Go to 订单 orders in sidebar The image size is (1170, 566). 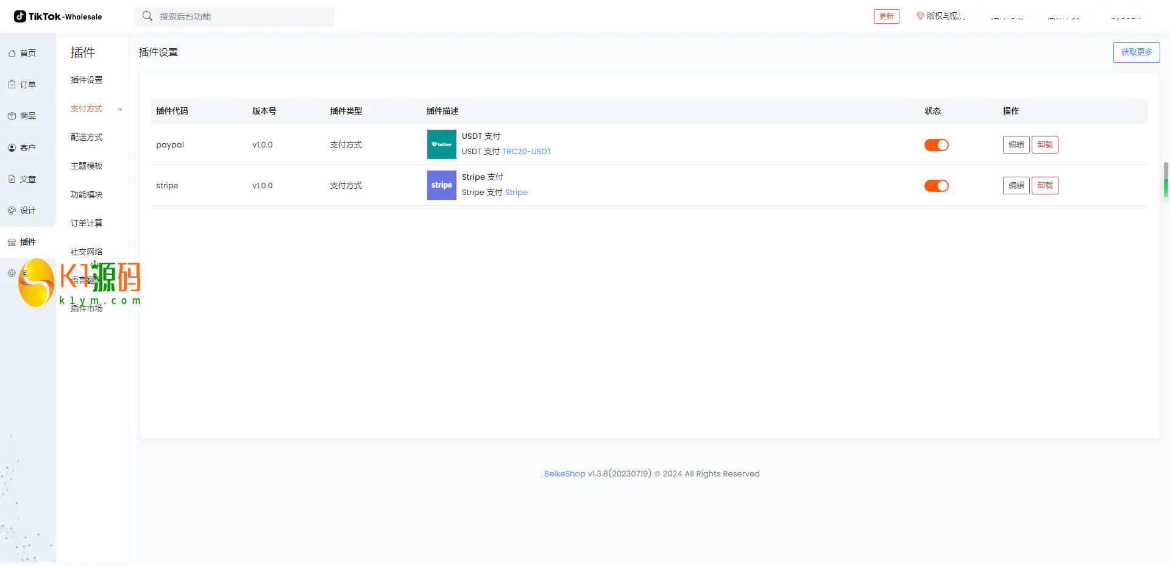click(x=23, y=85)
